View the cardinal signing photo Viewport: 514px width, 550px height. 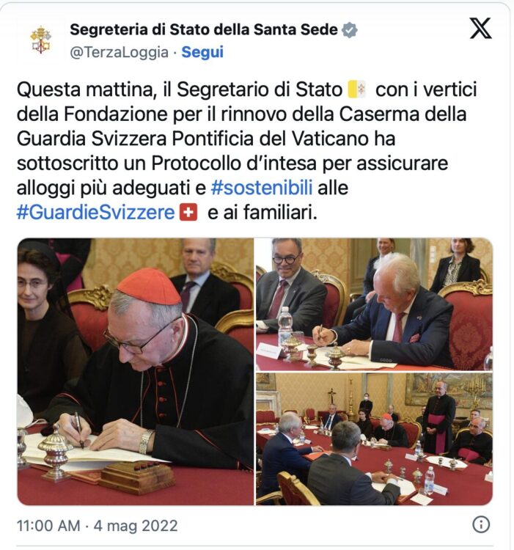click(136, 371)
